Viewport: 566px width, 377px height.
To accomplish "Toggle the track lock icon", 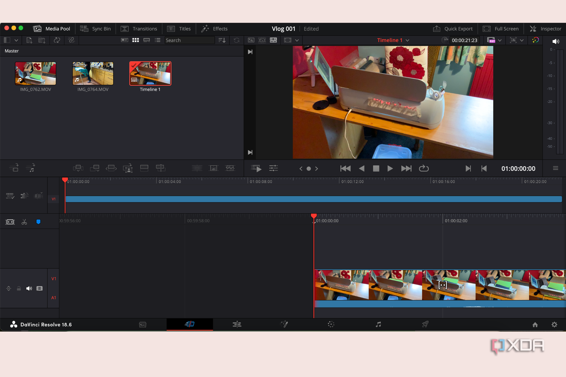I will [x=19, y=289].
